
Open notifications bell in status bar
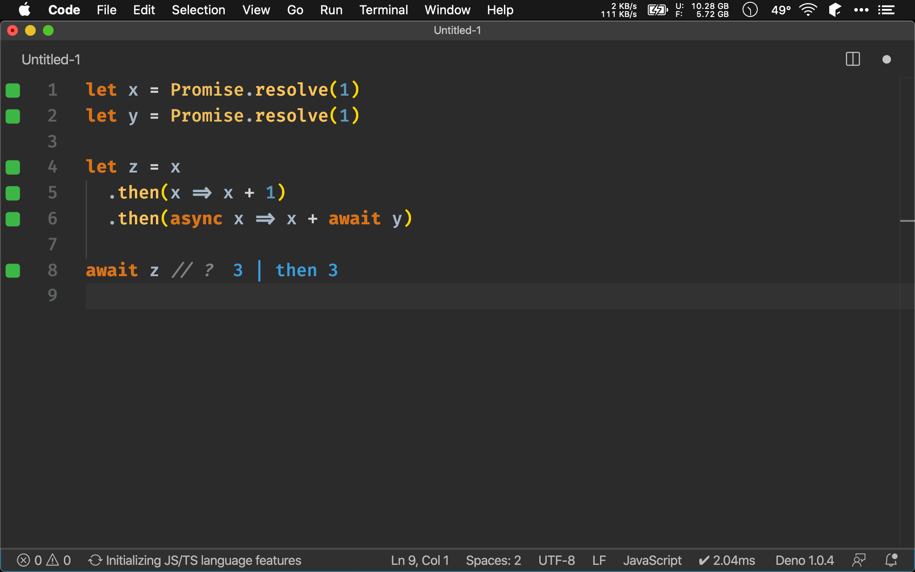(891, 560)
